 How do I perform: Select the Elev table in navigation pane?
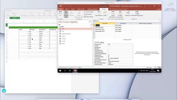point(75,29)
